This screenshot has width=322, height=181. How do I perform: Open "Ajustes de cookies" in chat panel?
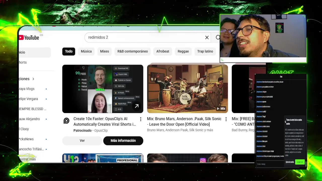tap(290, 162)
